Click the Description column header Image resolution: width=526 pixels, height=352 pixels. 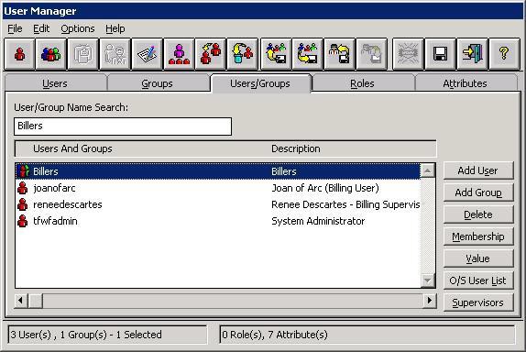pyautogui.click(x=296, y=148)
